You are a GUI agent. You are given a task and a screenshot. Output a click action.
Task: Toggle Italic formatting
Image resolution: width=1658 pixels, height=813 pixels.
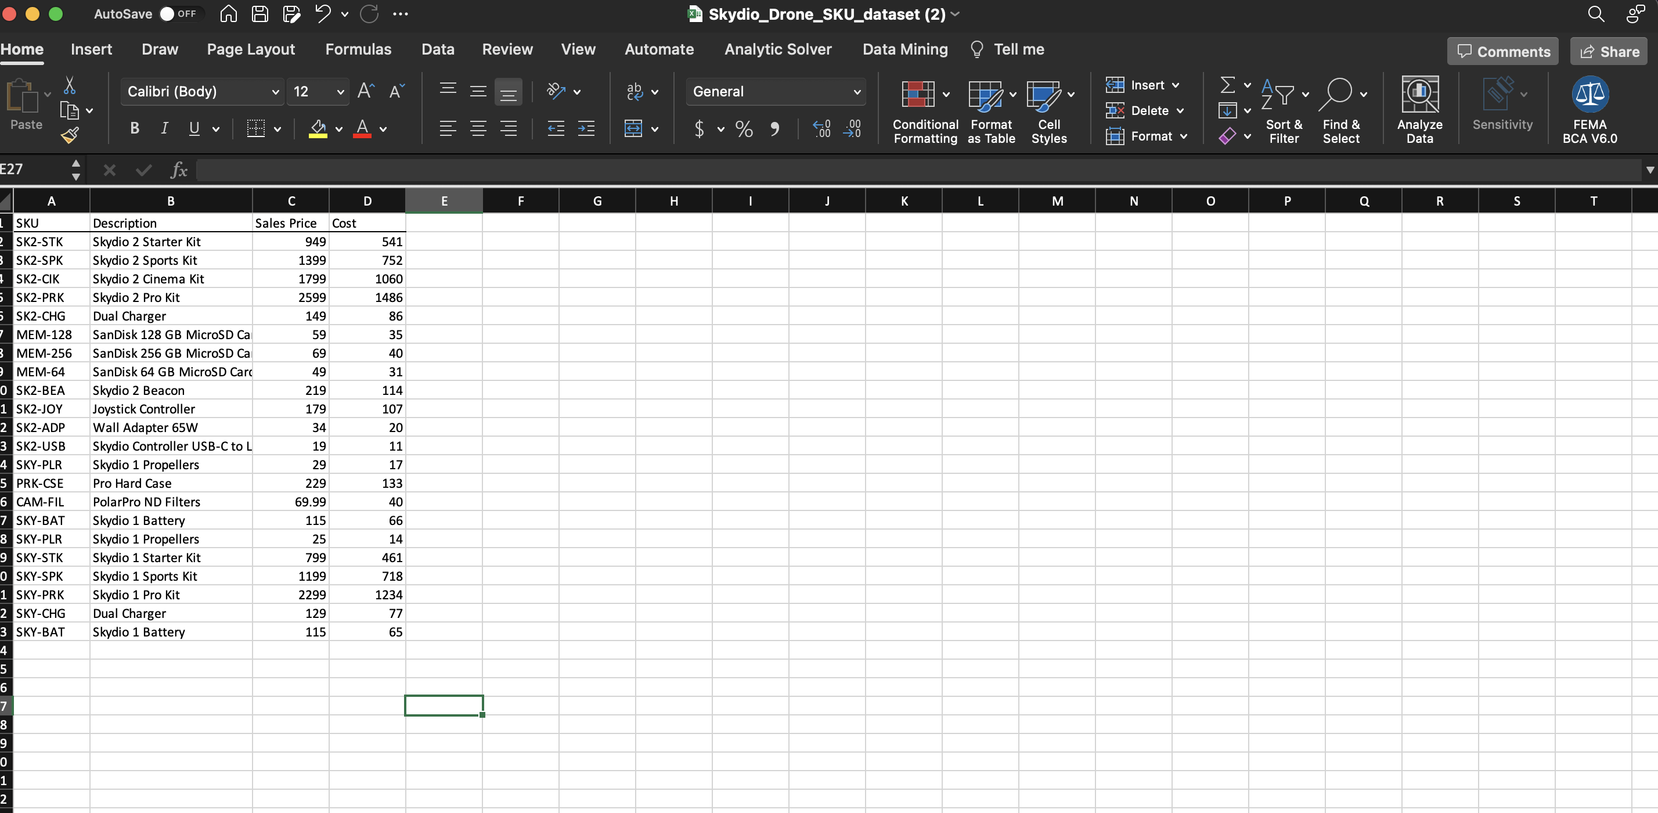coord(164,129)
